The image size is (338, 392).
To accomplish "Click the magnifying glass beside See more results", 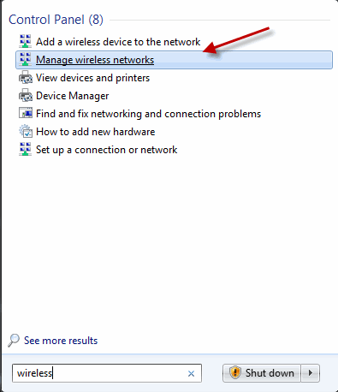I will pyautogui.click(x=14, y=341).
